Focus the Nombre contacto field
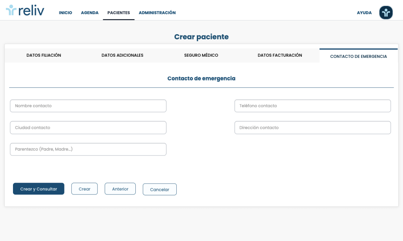The height and width of the screenshot is (241, 403). click(88, 106)
